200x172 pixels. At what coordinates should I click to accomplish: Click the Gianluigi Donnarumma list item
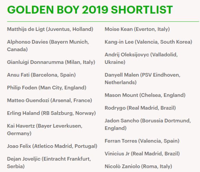click(x=51, y=62)
